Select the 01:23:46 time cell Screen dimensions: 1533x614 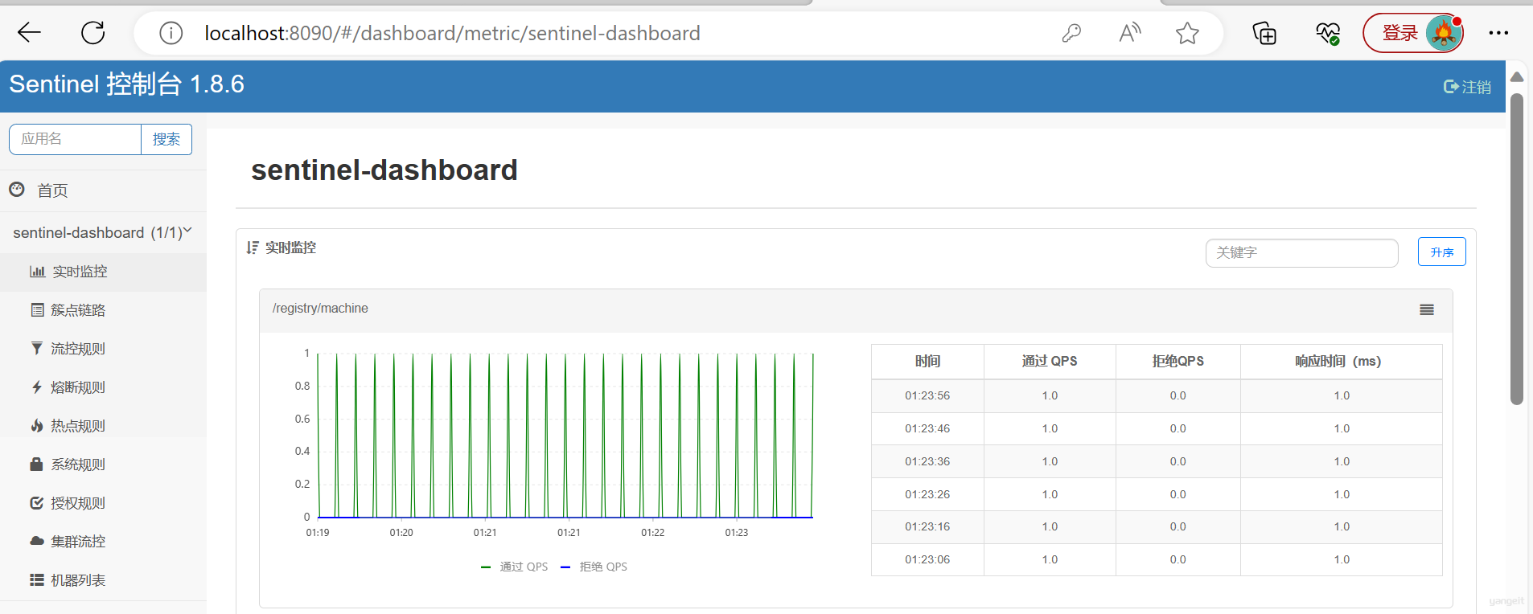click(x=927, y=428)
